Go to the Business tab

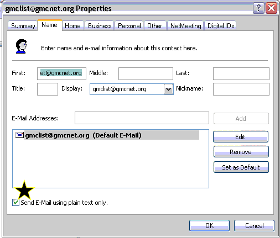pos(100,26)
